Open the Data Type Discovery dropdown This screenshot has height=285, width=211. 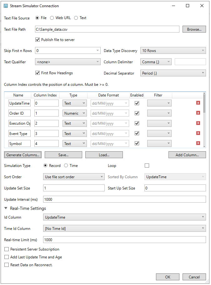[173, 51]
